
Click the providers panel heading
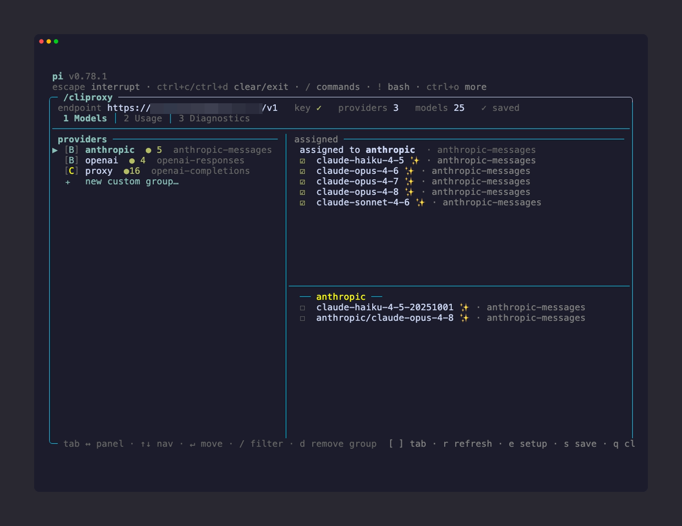(x=82, y=139)
